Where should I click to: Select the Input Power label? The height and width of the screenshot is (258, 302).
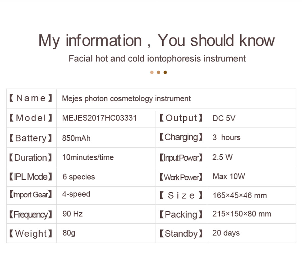[x=181, y=158]
